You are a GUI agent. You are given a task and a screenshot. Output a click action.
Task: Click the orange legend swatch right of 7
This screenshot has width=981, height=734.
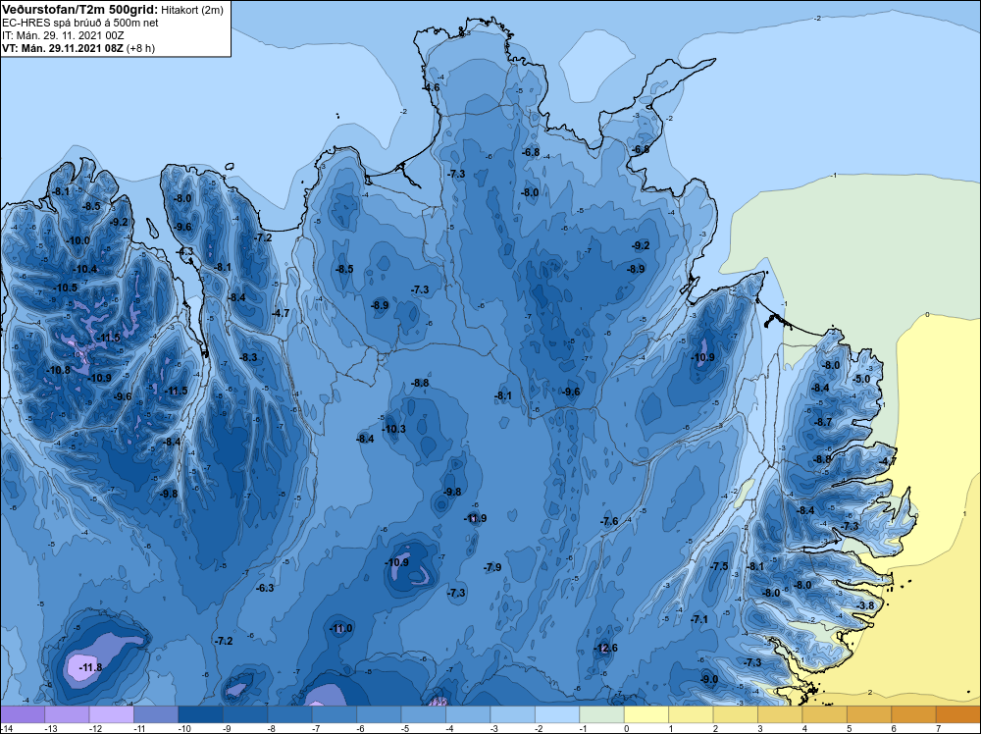957,714
